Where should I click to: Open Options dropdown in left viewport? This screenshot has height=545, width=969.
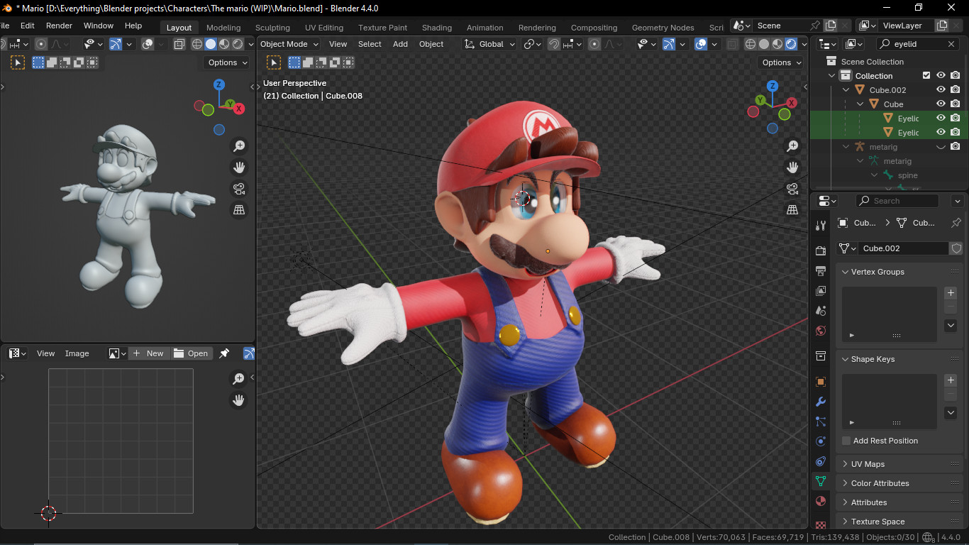(x=227, y=62)
